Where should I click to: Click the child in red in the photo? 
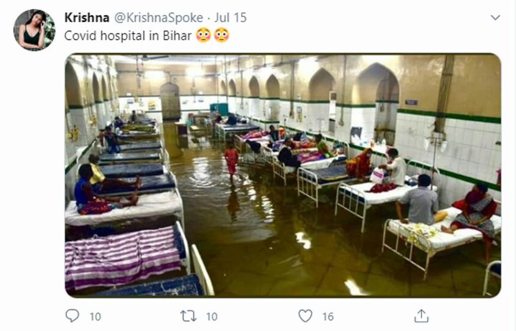pos(231,158)
